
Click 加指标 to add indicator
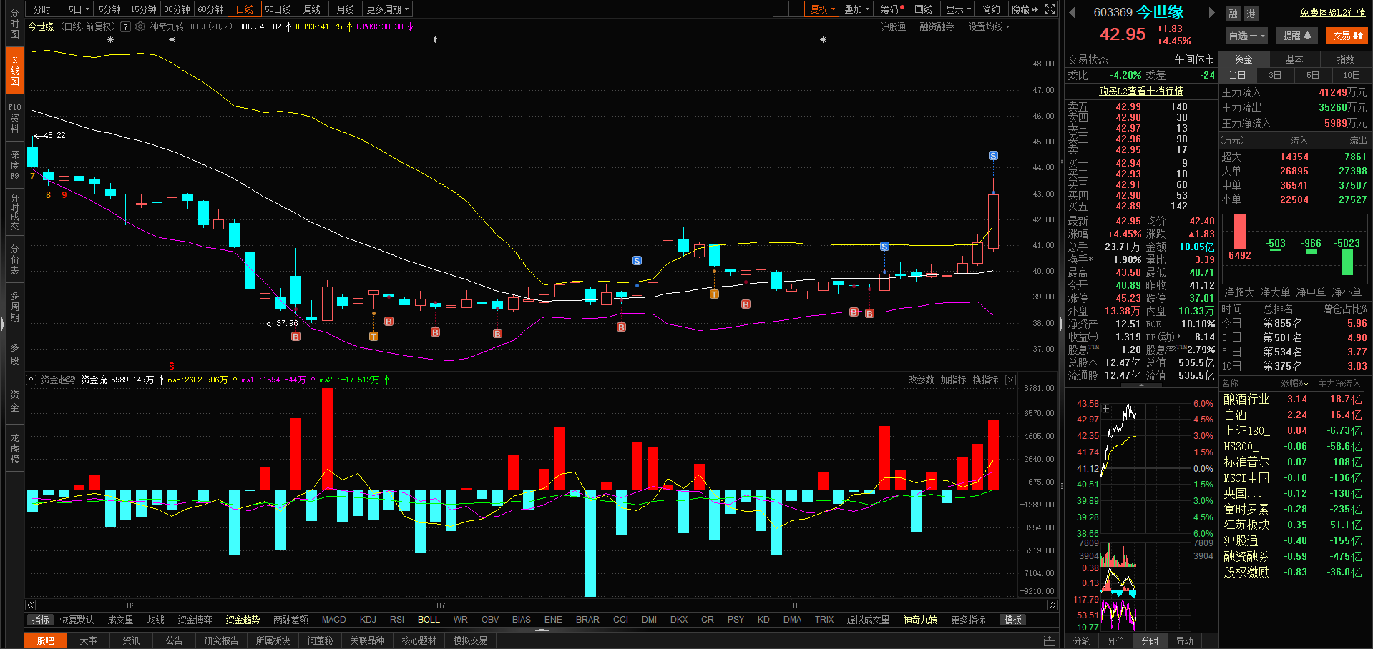[x=953, y=380]
